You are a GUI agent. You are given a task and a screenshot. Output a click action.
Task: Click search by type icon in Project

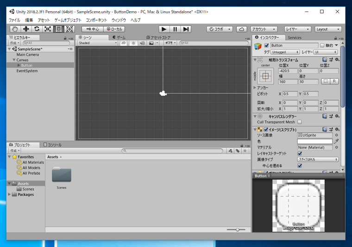230,151
